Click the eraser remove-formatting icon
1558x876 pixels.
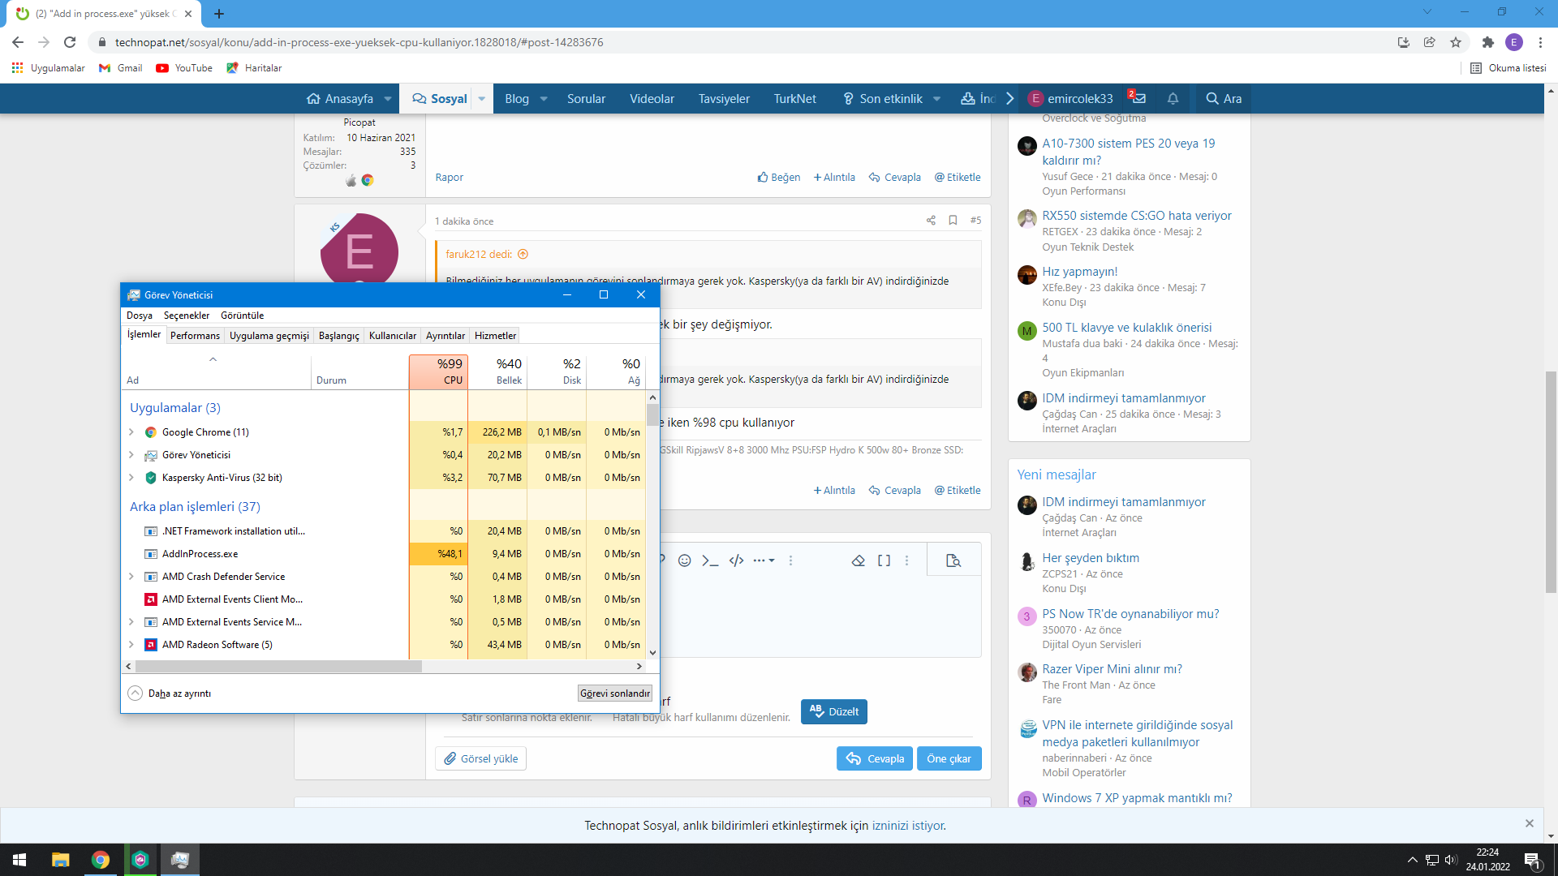pyautogui.click(x=858, y=560)
